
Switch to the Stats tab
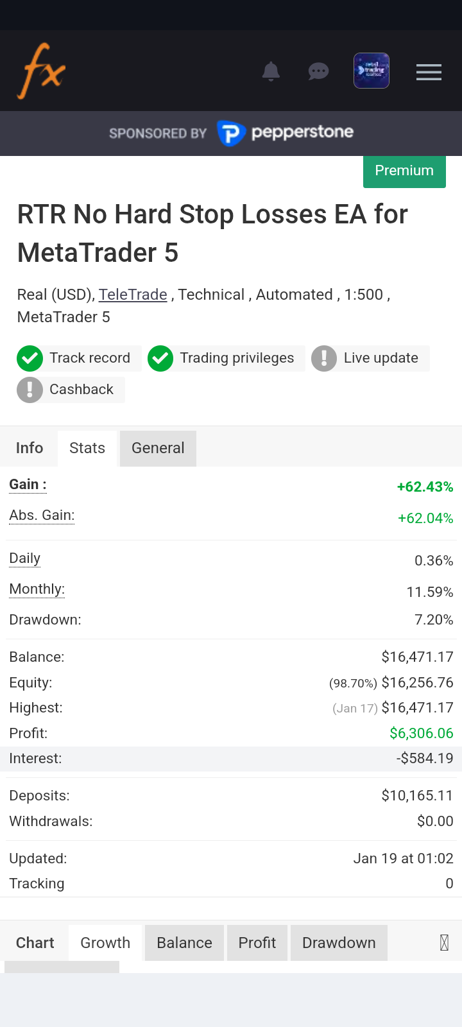87,448
